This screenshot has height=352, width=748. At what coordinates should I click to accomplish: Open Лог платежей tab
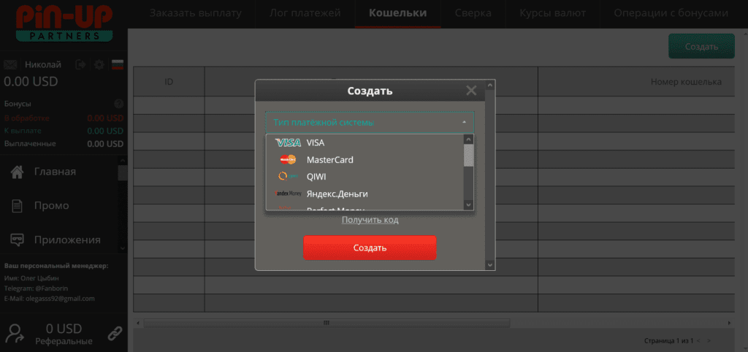305,13
